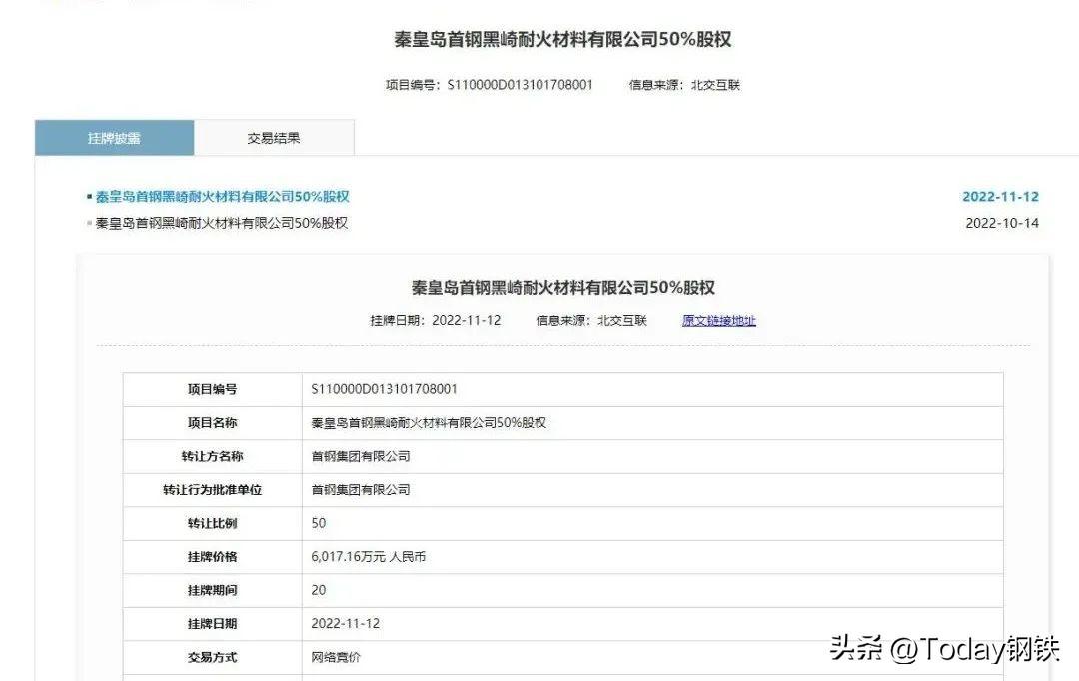
Task: Switch to the 挂牌披露 tab
Action: pos(114,138)
